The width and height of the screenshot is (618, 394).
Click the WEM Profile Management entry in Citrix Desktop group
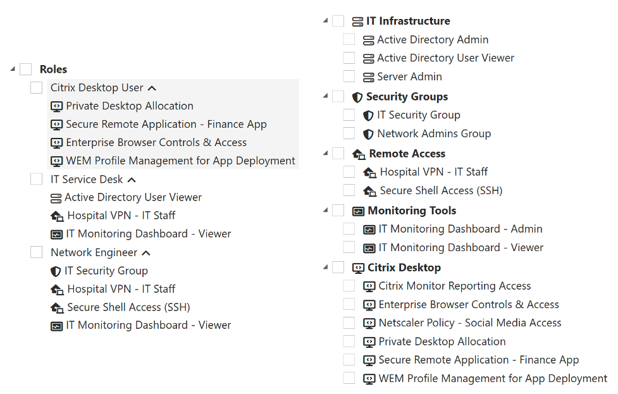point(492,379)
